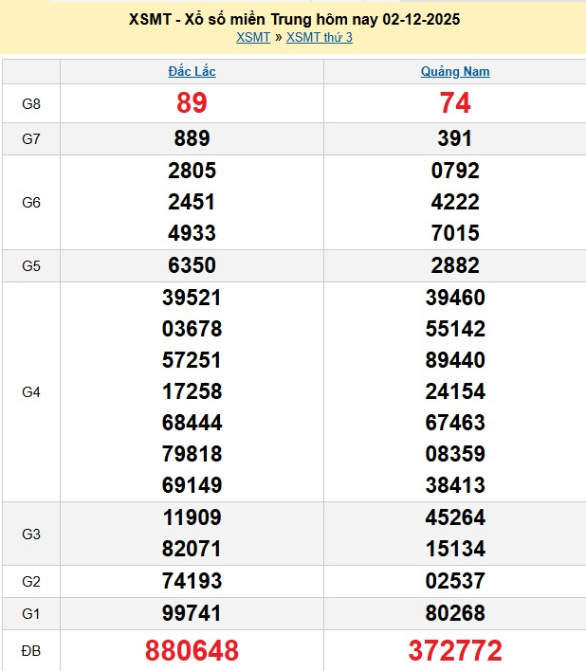Select the ĐB special prize row label

coord(31,651)
